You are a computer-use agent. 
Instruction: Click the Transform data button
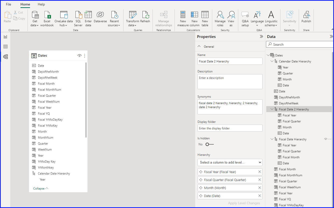pyautogui.click(x=132, y=19)
